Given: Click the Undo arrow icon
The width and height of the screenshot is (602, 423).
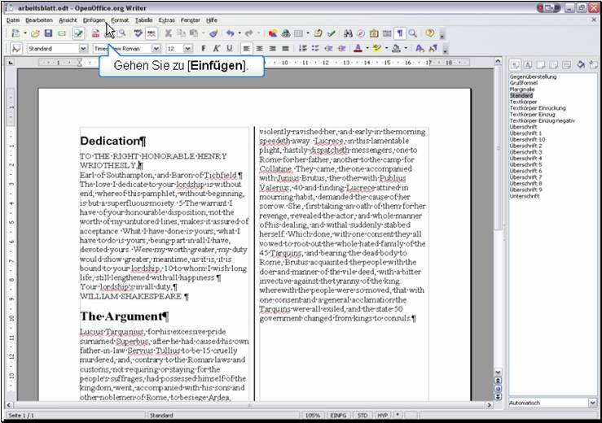Looking at the screenshot, I should pyautogui.click(x=230, y=33).
